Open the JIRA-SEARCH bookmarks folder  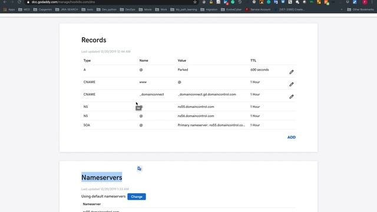point(67,9)
